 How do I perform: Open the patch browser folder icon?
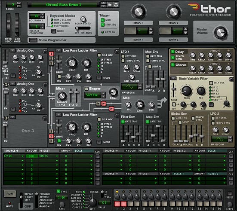(110, 5)
